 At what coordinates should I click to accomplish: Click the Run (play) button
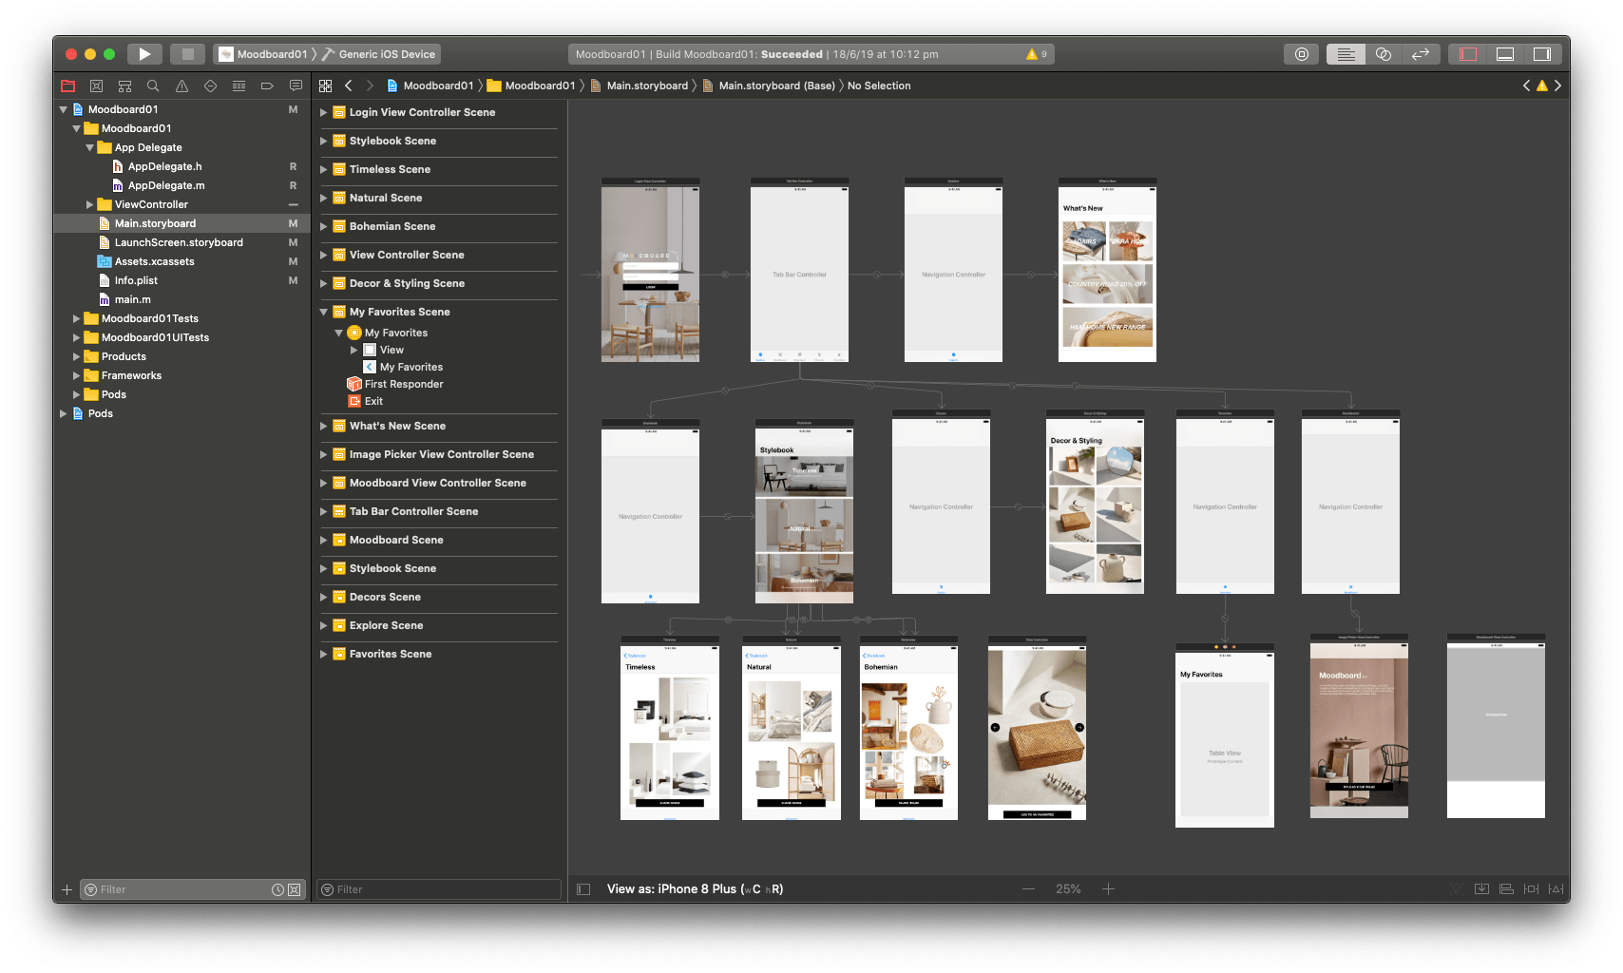(x=144, y=54)
